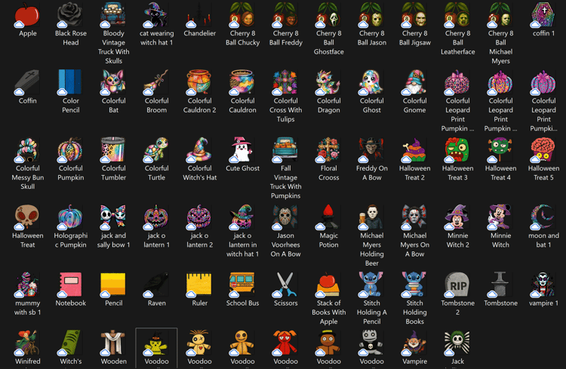This screenshot has height=369, width=566.
Task: Select the Apple file icon
Action: point(27,15)
